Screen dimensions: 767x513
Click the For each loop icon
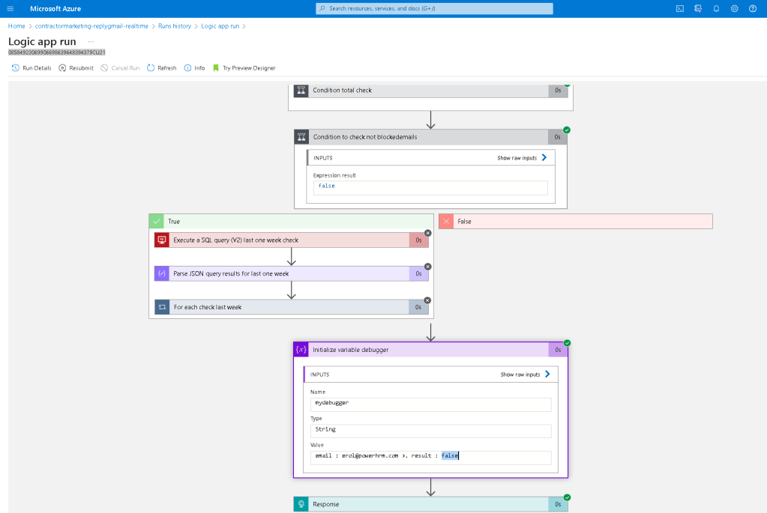pos(162,307)
